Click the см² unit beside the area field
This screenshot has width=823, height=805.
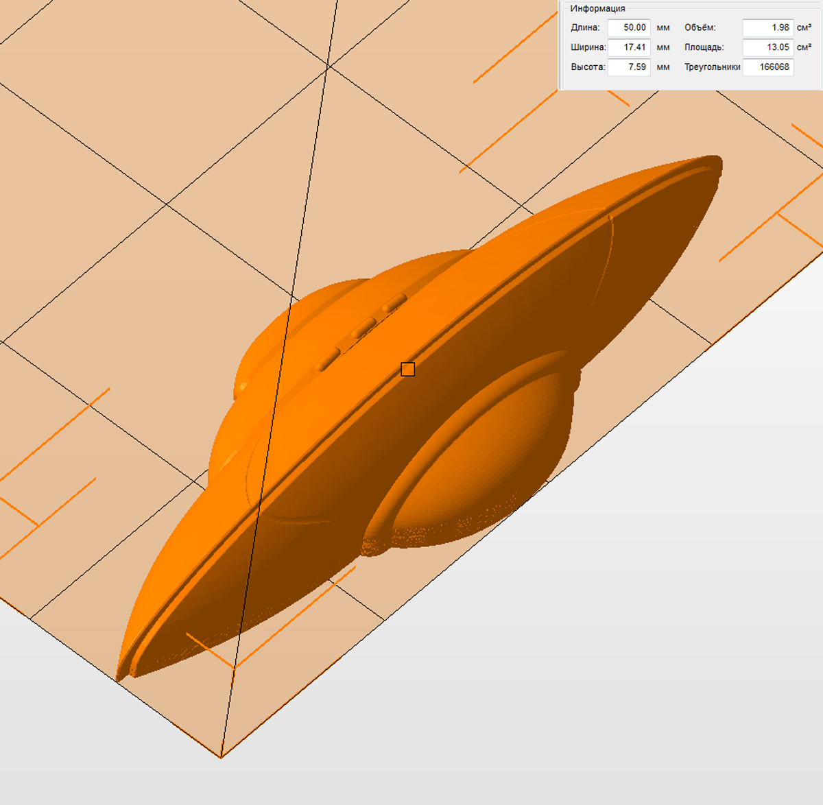(804, 47)
